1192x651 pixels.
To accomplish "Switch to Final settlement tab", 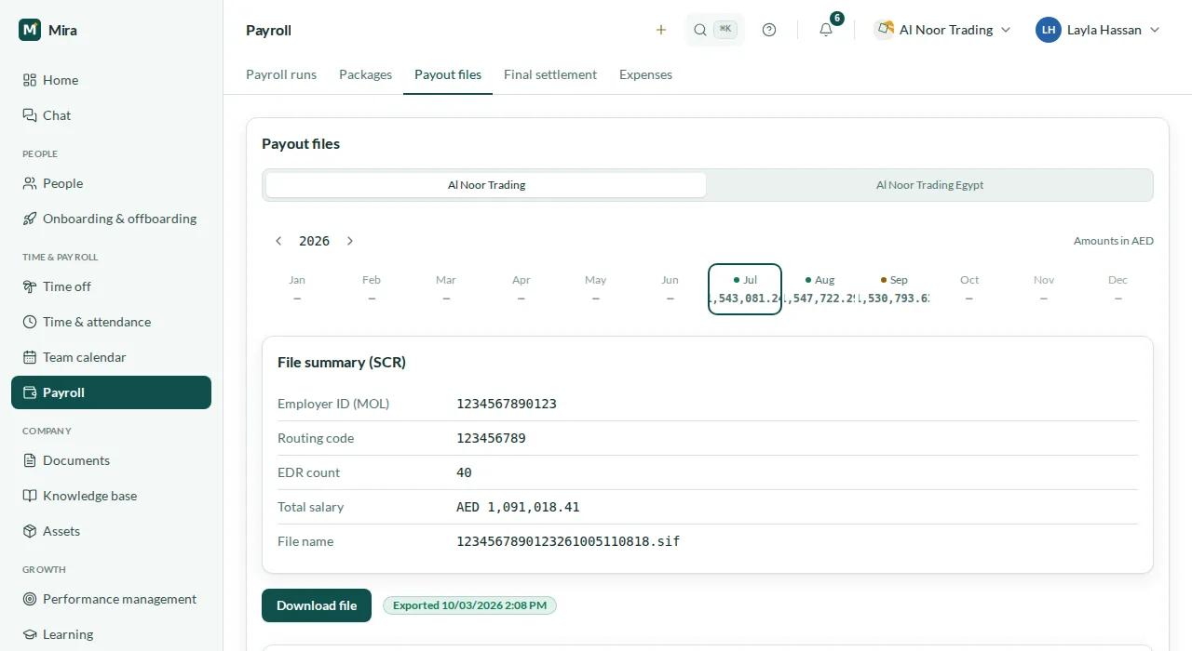I will 550,74.
